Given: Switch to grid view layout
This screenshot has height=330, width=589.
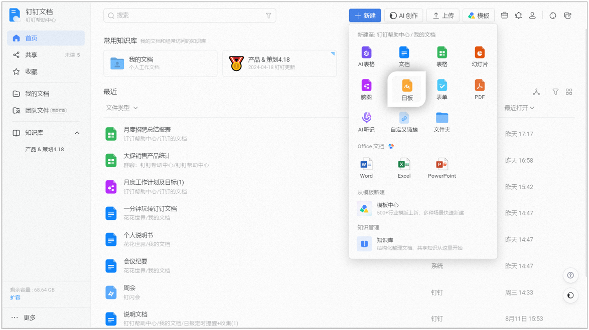Looking at the screenshot, I should tap(569, 92).
